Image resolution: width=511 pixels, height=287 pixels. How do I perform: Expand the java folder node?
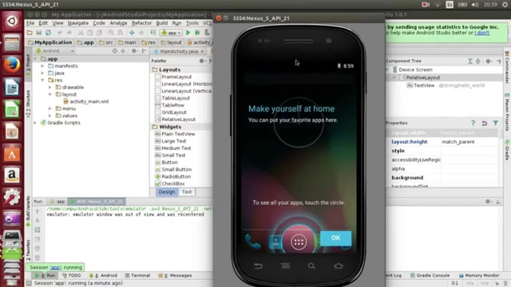tap(42, 73)
